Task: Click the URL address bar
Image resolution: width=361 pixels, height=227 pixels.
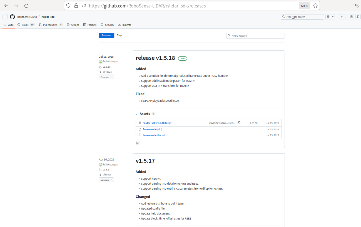Action: pyautogui.click(x=192, y=6)
